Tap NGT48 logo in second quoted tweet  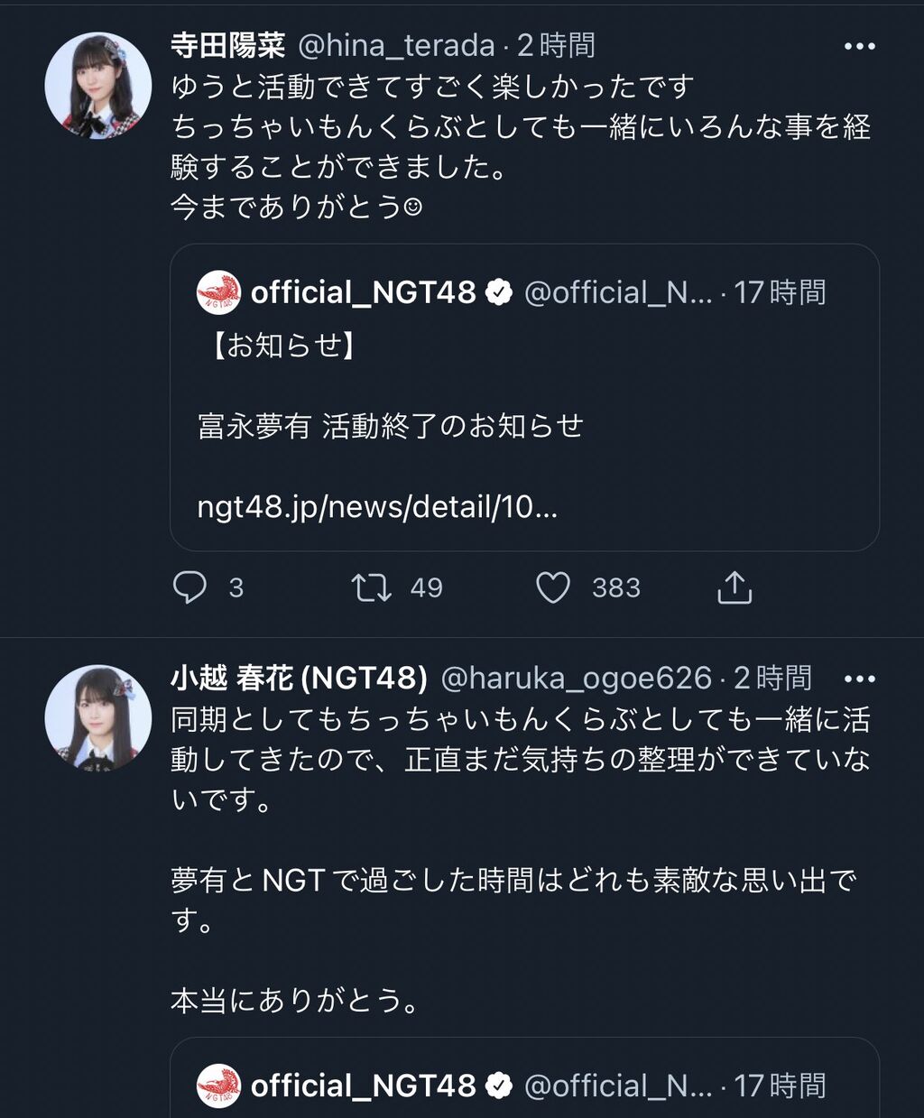[218, 1086]
